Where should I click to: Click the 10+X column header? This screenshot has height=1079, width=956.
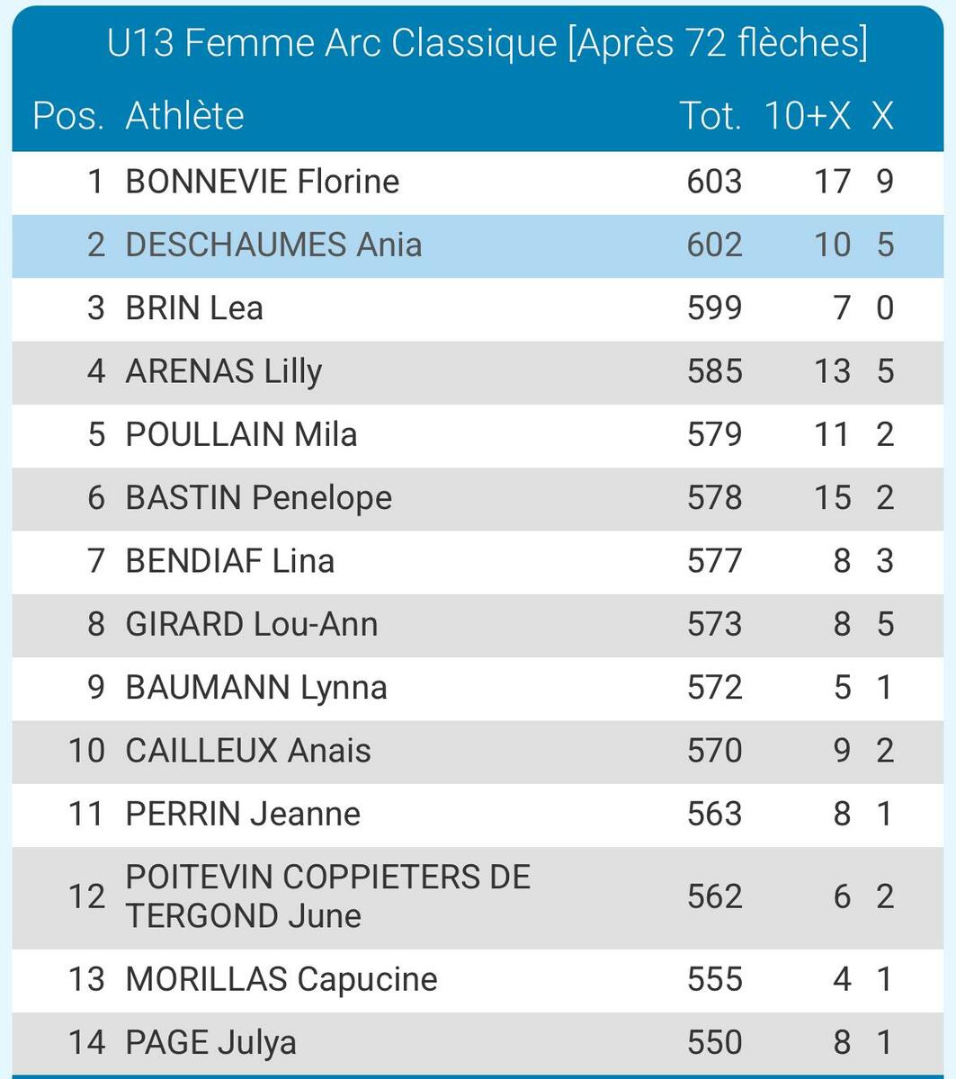pyautogui.click(x=807, y=116)
